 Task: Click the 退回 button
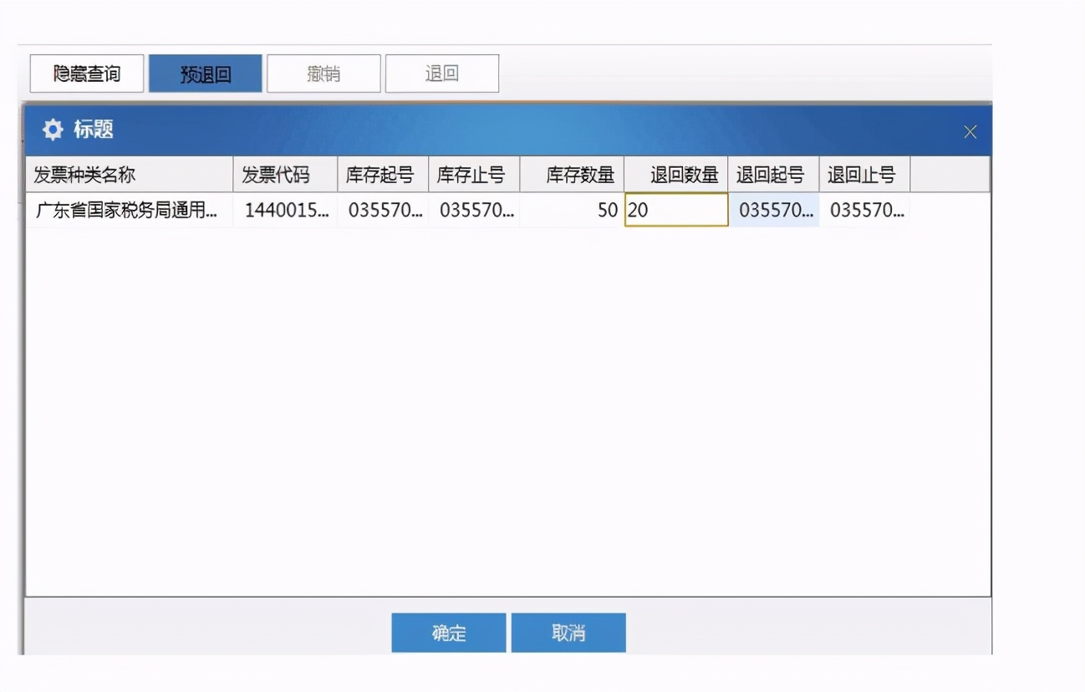[441, 73]
